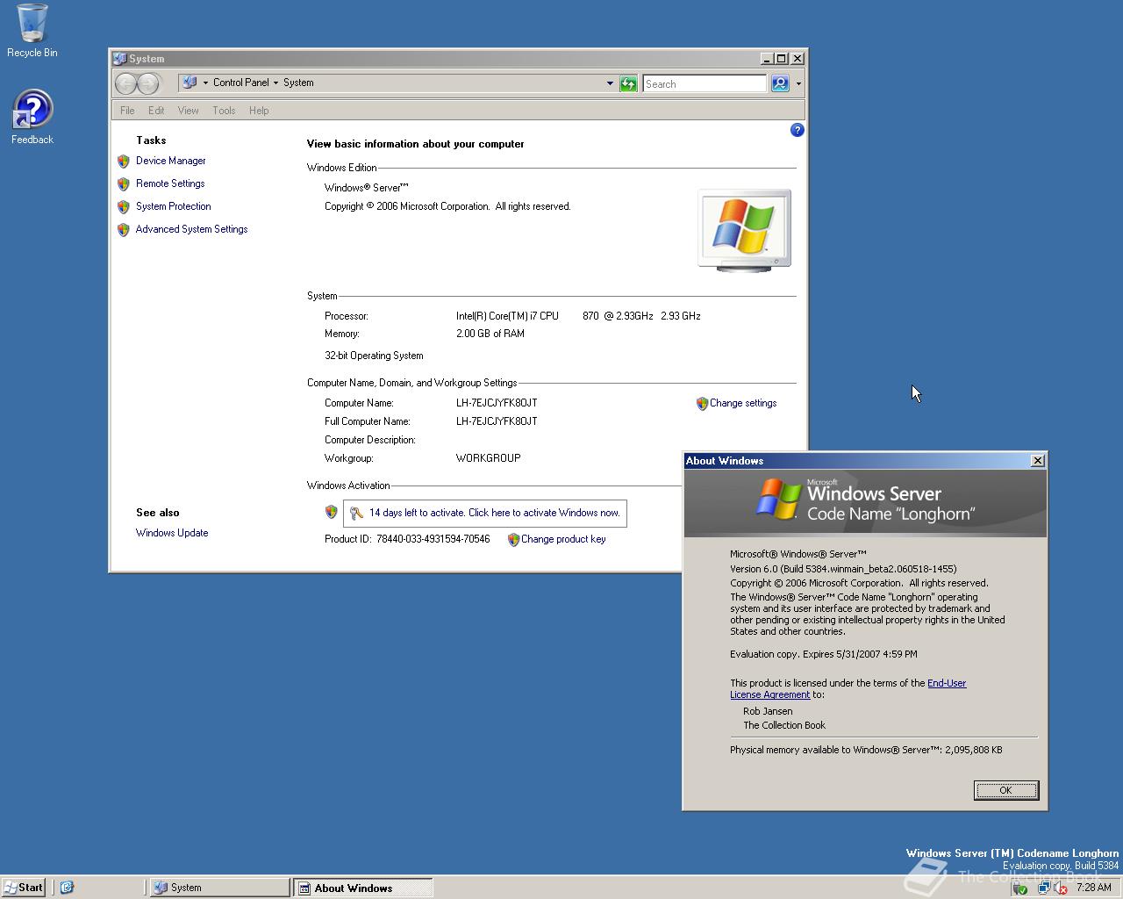The height and width of the screenshot is (899, 1123).
Task: Open Device Manager link
Action: (x=170, y=161)
